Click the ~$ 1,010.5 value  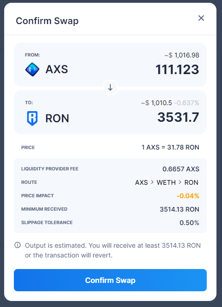click(156, 103)
